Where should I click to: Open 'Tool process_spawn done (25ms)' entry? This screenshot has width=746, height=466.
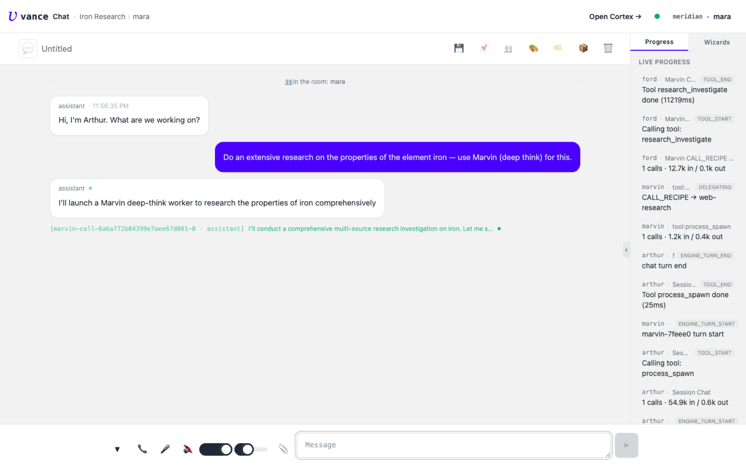point(688,295)
